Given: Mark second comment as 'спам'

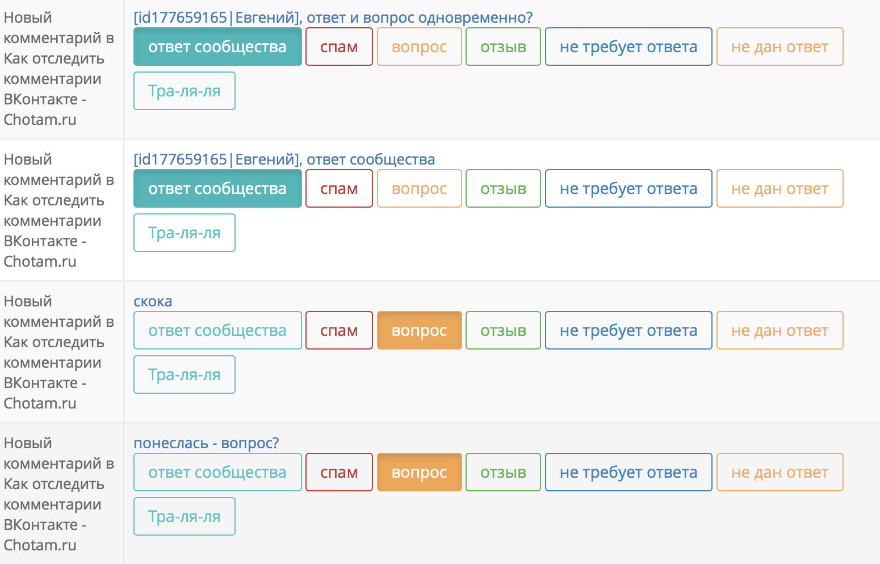Looking at the screenshot, I should (x=339, y=188).
